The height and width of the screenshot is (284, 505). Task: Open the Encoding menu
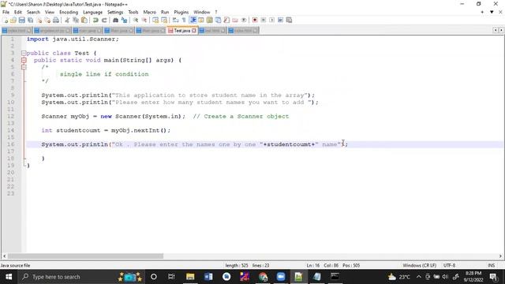tap(69, 13)
